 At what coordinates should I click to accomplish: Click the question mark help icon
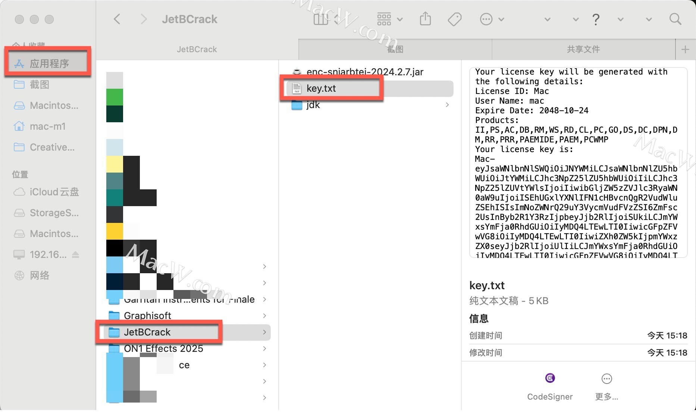pyautogui.click(x=596, y=19)
